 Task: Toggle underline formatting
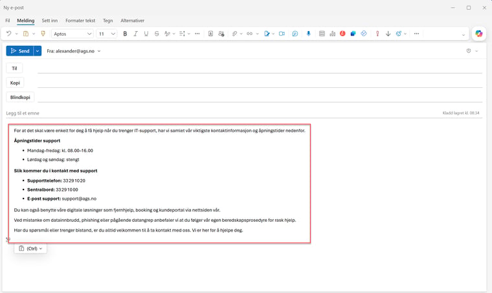(x=146, y=34)
